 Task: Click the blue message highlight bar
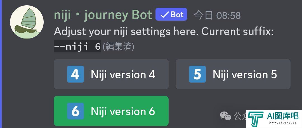click(x=1, y=64)
